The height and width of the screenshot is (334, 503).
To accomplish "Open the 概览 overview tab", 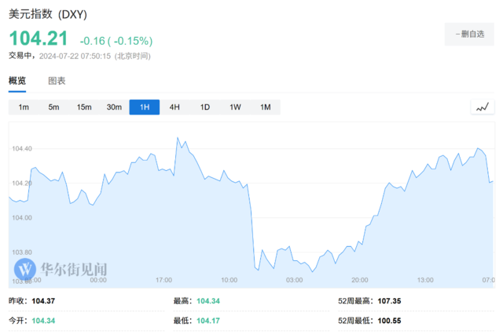I will pos(17,81).
